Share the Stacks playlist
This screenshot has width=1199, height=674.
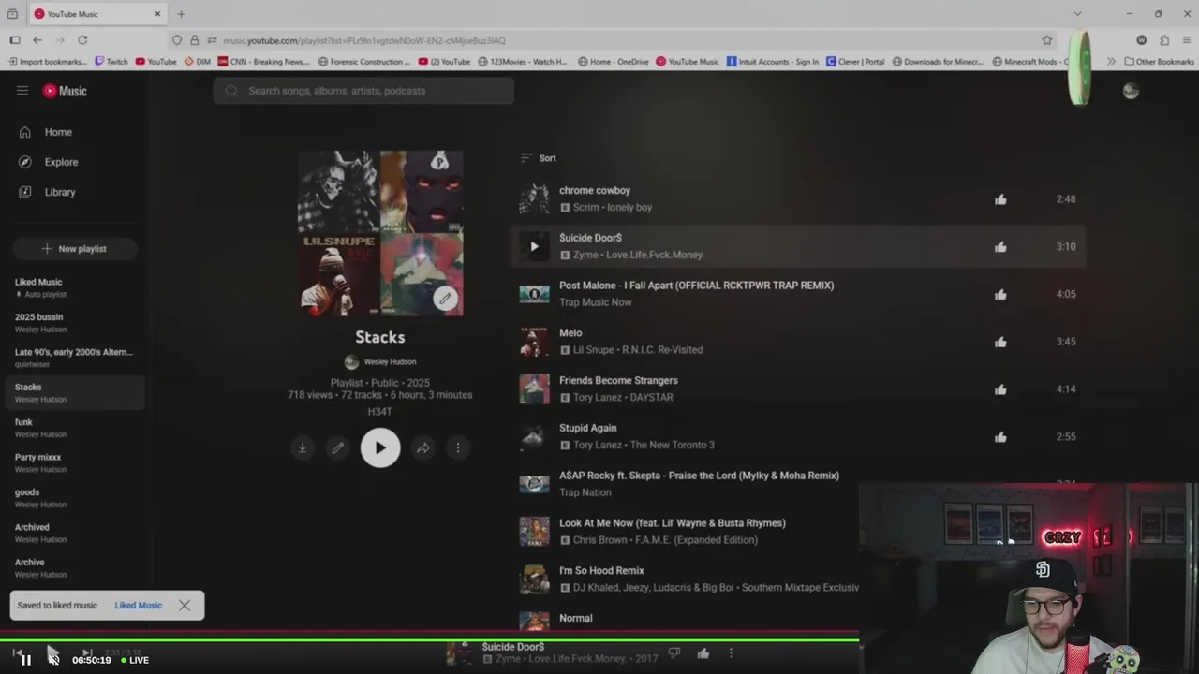pos(422,447)
